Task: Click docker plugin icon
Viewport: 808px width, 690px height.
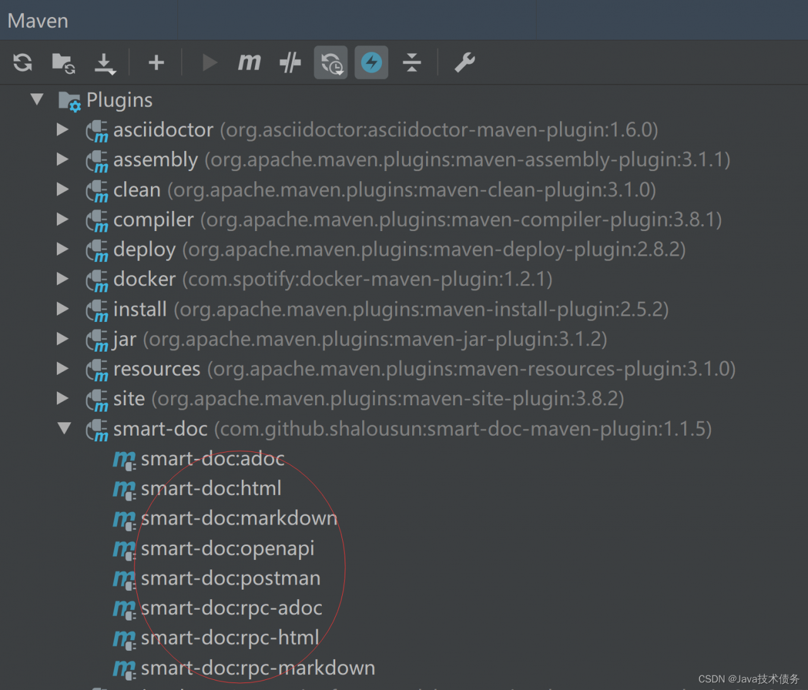Action: click(x=97, y=280)
